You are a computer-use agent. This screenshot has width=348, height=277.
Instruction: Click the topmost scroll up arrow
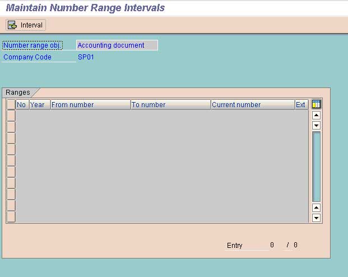point(316,116)
